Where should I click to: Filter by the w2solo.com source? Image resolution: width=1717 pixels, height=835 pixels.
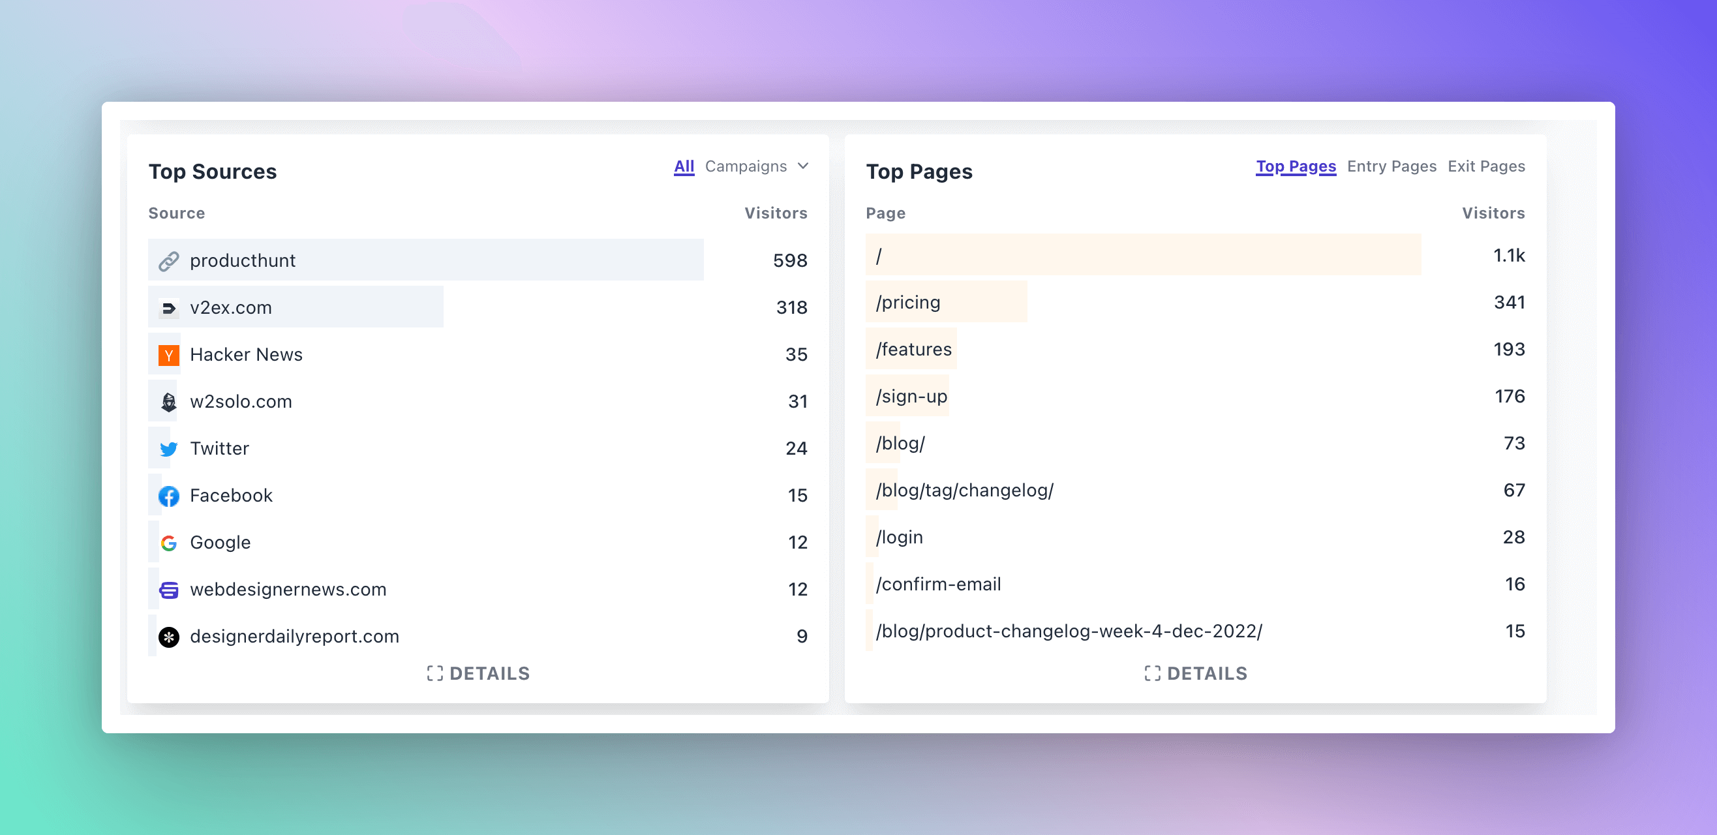tap(241, 402)
